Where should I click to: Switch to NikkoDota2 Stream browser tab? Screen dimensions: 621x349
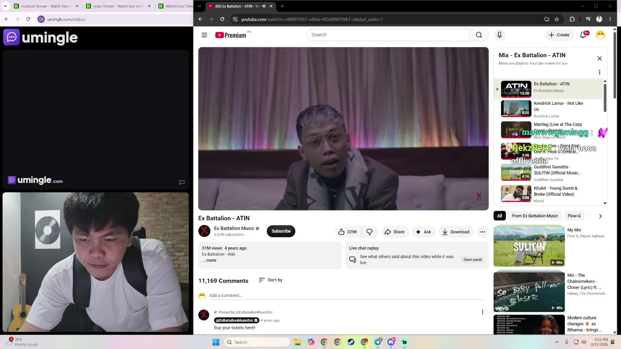pyautogui.click(x=175, y=6)
